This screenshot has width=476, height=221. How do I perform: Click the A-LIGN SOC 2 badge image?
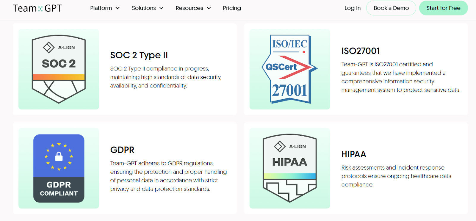(59, 69)
